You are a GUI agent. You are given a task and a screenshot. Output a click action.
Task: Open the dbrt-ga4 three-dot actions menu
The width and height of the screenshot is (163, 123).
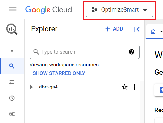point(134,87)
